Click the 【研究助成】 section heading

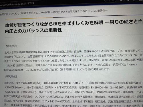11,76
